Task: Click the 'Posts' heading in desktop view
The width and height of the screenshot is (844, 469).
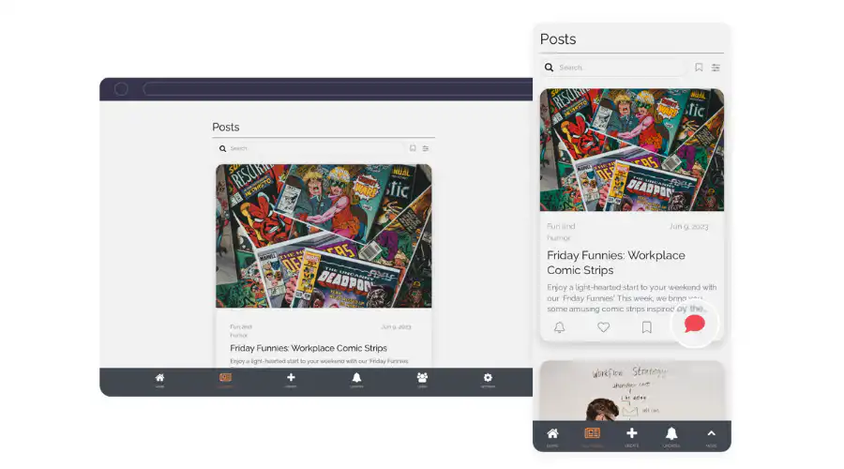Action: [x=225, y=127]
